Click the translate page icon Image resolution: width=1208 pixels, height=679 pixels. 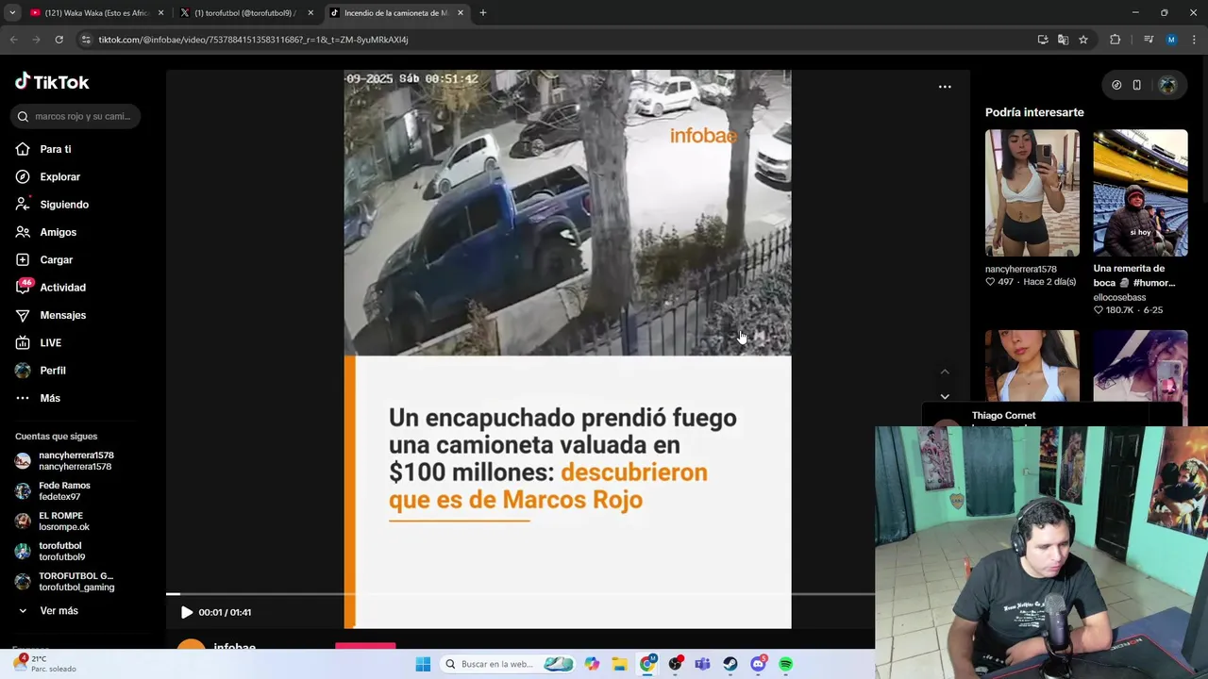click(x=1063, y=40)
